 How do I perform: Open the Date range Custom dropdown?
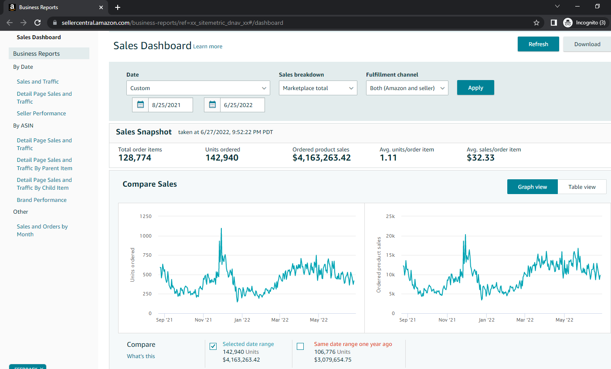[198, 88]
